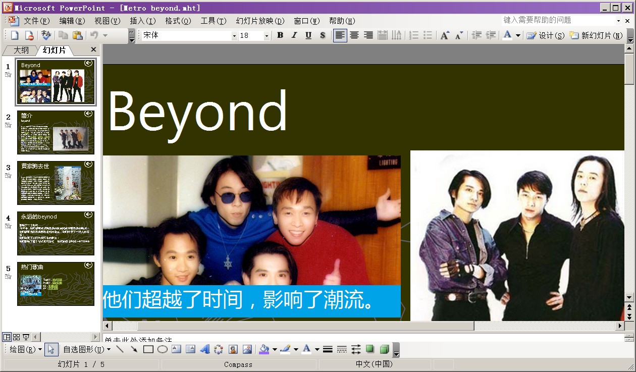636x372 pixels.
Task: Open the 幻灯片放映 Slide Show menu
Action: [x=260, y=21]
